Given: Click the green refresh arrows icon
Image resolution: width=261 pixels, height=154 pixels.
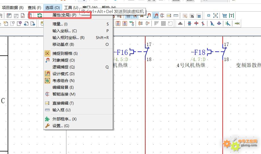Looking at the screenshot, I should click(40, 16).
